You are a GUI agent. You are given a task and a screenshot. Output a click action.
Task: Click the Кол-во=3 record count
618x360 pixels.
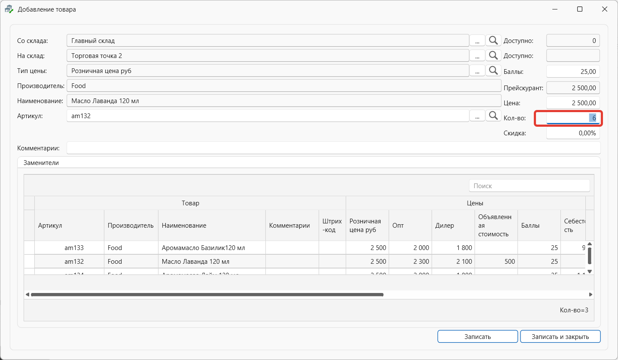tap(574, 310)
